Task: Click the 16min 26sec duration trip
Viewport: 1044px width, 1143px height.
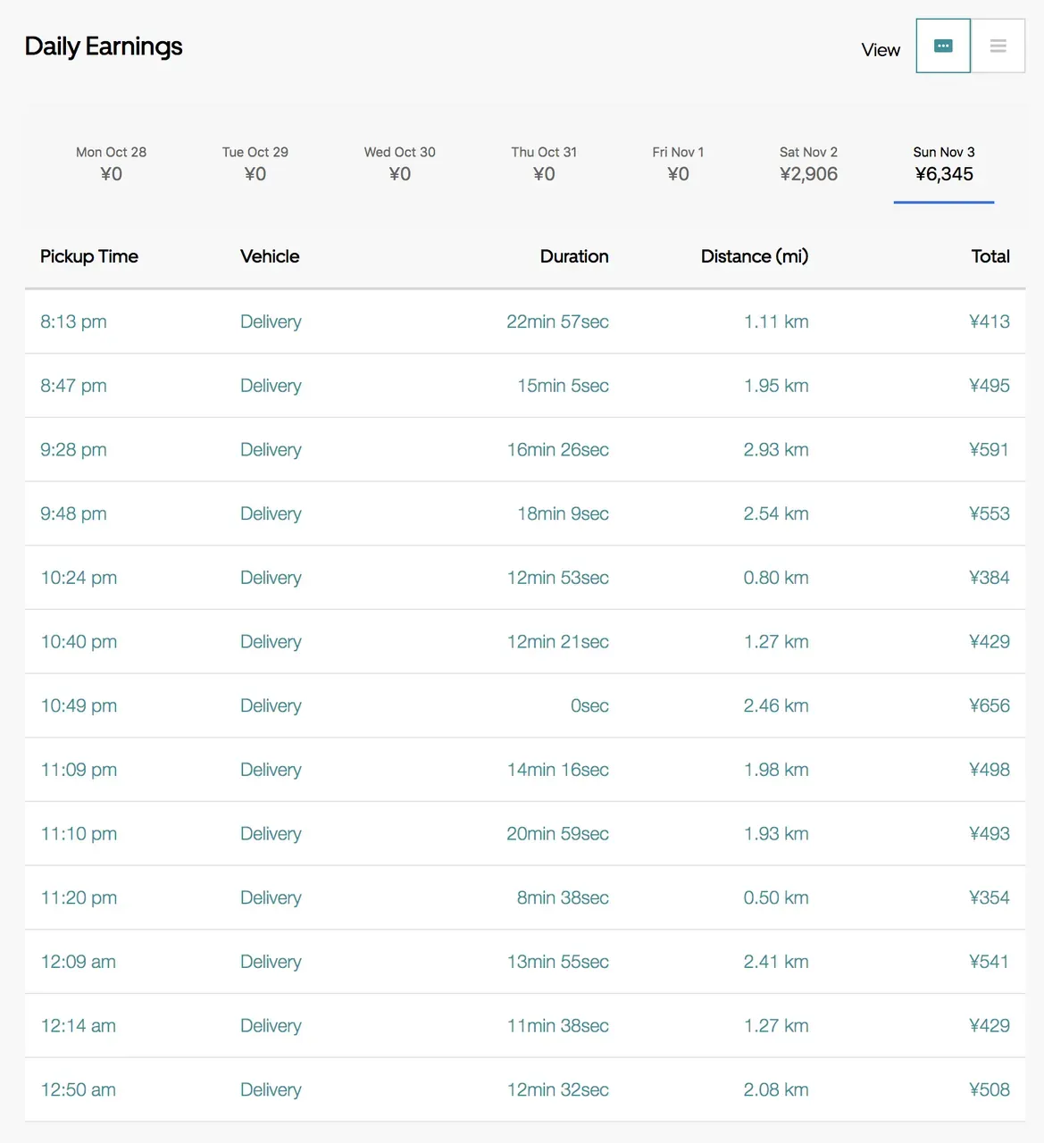Action: point(557,450)
